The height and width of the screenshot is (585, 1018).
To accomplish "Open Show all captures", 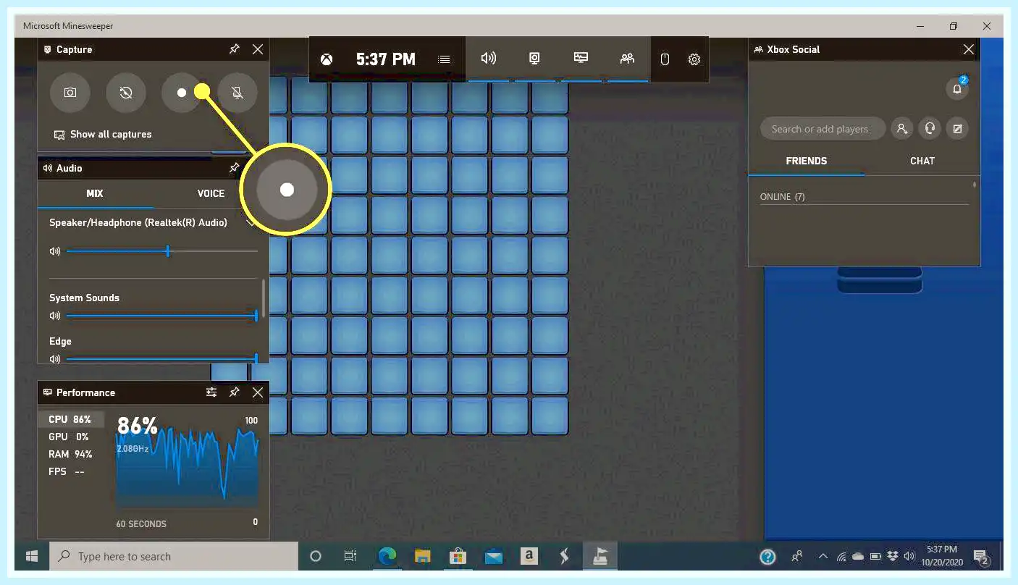I will (x=103, y=135).
